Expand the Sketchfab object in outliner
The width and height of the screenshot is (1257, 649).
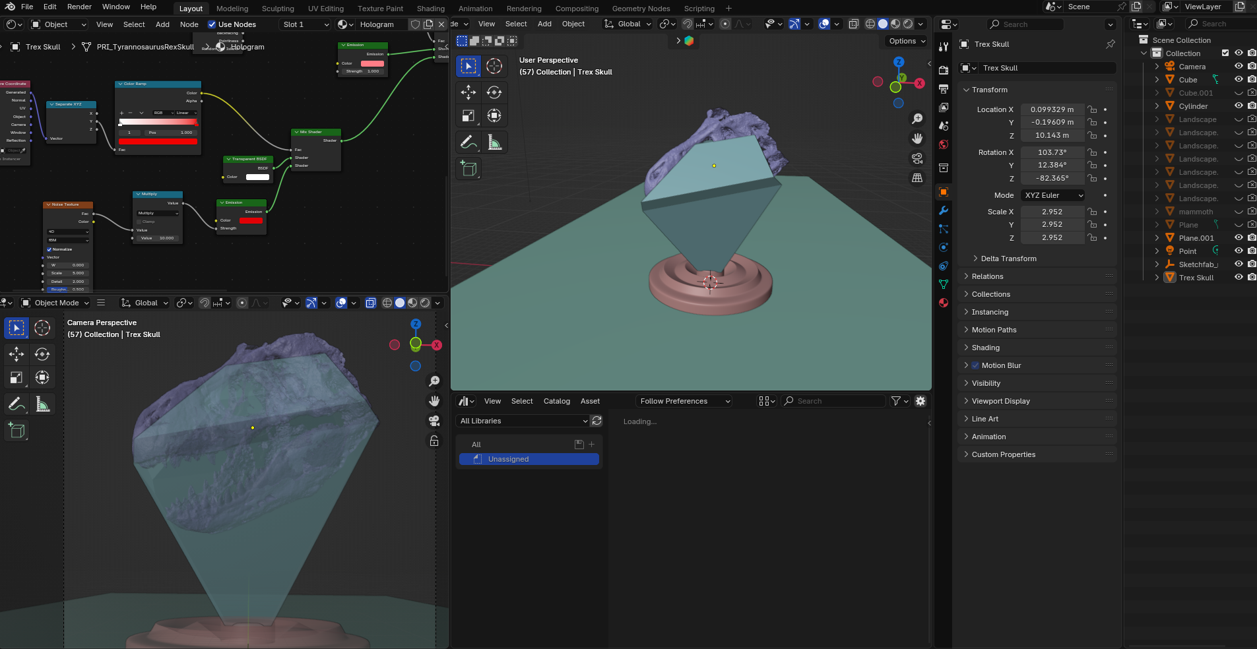(x=1157, y=264)
